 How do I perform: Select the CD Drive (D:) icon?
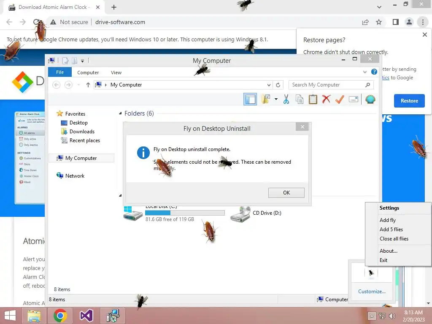(240, 214)
